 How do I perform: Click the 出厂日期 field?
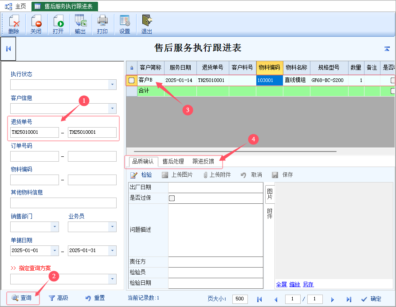tap(216, 187)
